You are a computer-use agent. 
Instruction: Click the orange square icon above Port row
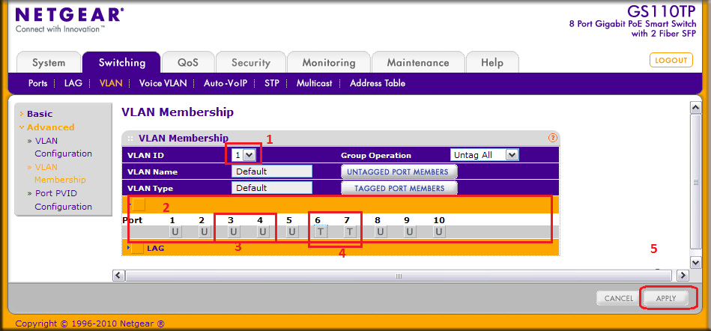(139, 204)
